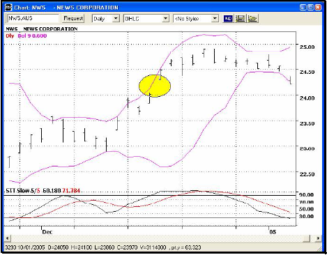The width and height of the screenshot is (327, 255).
Task: Click the open folder toolbar icon
Action: [252, 19]
